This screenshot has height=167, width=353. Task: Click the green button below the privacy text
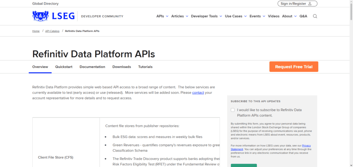pos(244,165)
